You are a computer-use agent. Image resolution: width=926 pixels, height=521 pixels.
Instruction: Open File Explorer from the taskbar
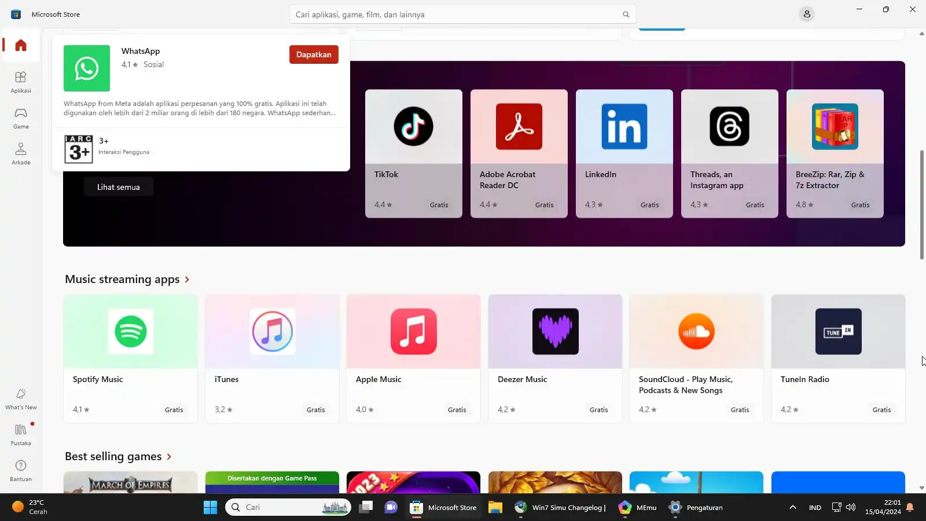pyautogui.click(x=495, y=508)
